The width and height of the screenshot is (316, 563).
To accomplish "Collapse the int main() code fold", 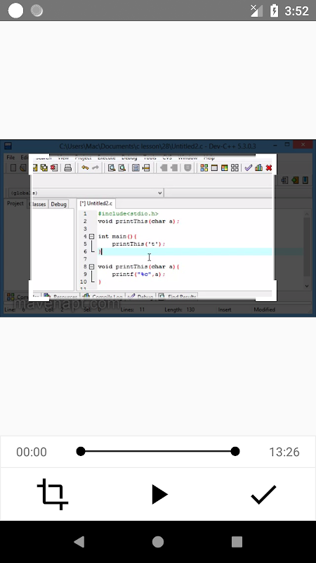I will [91, 236].
